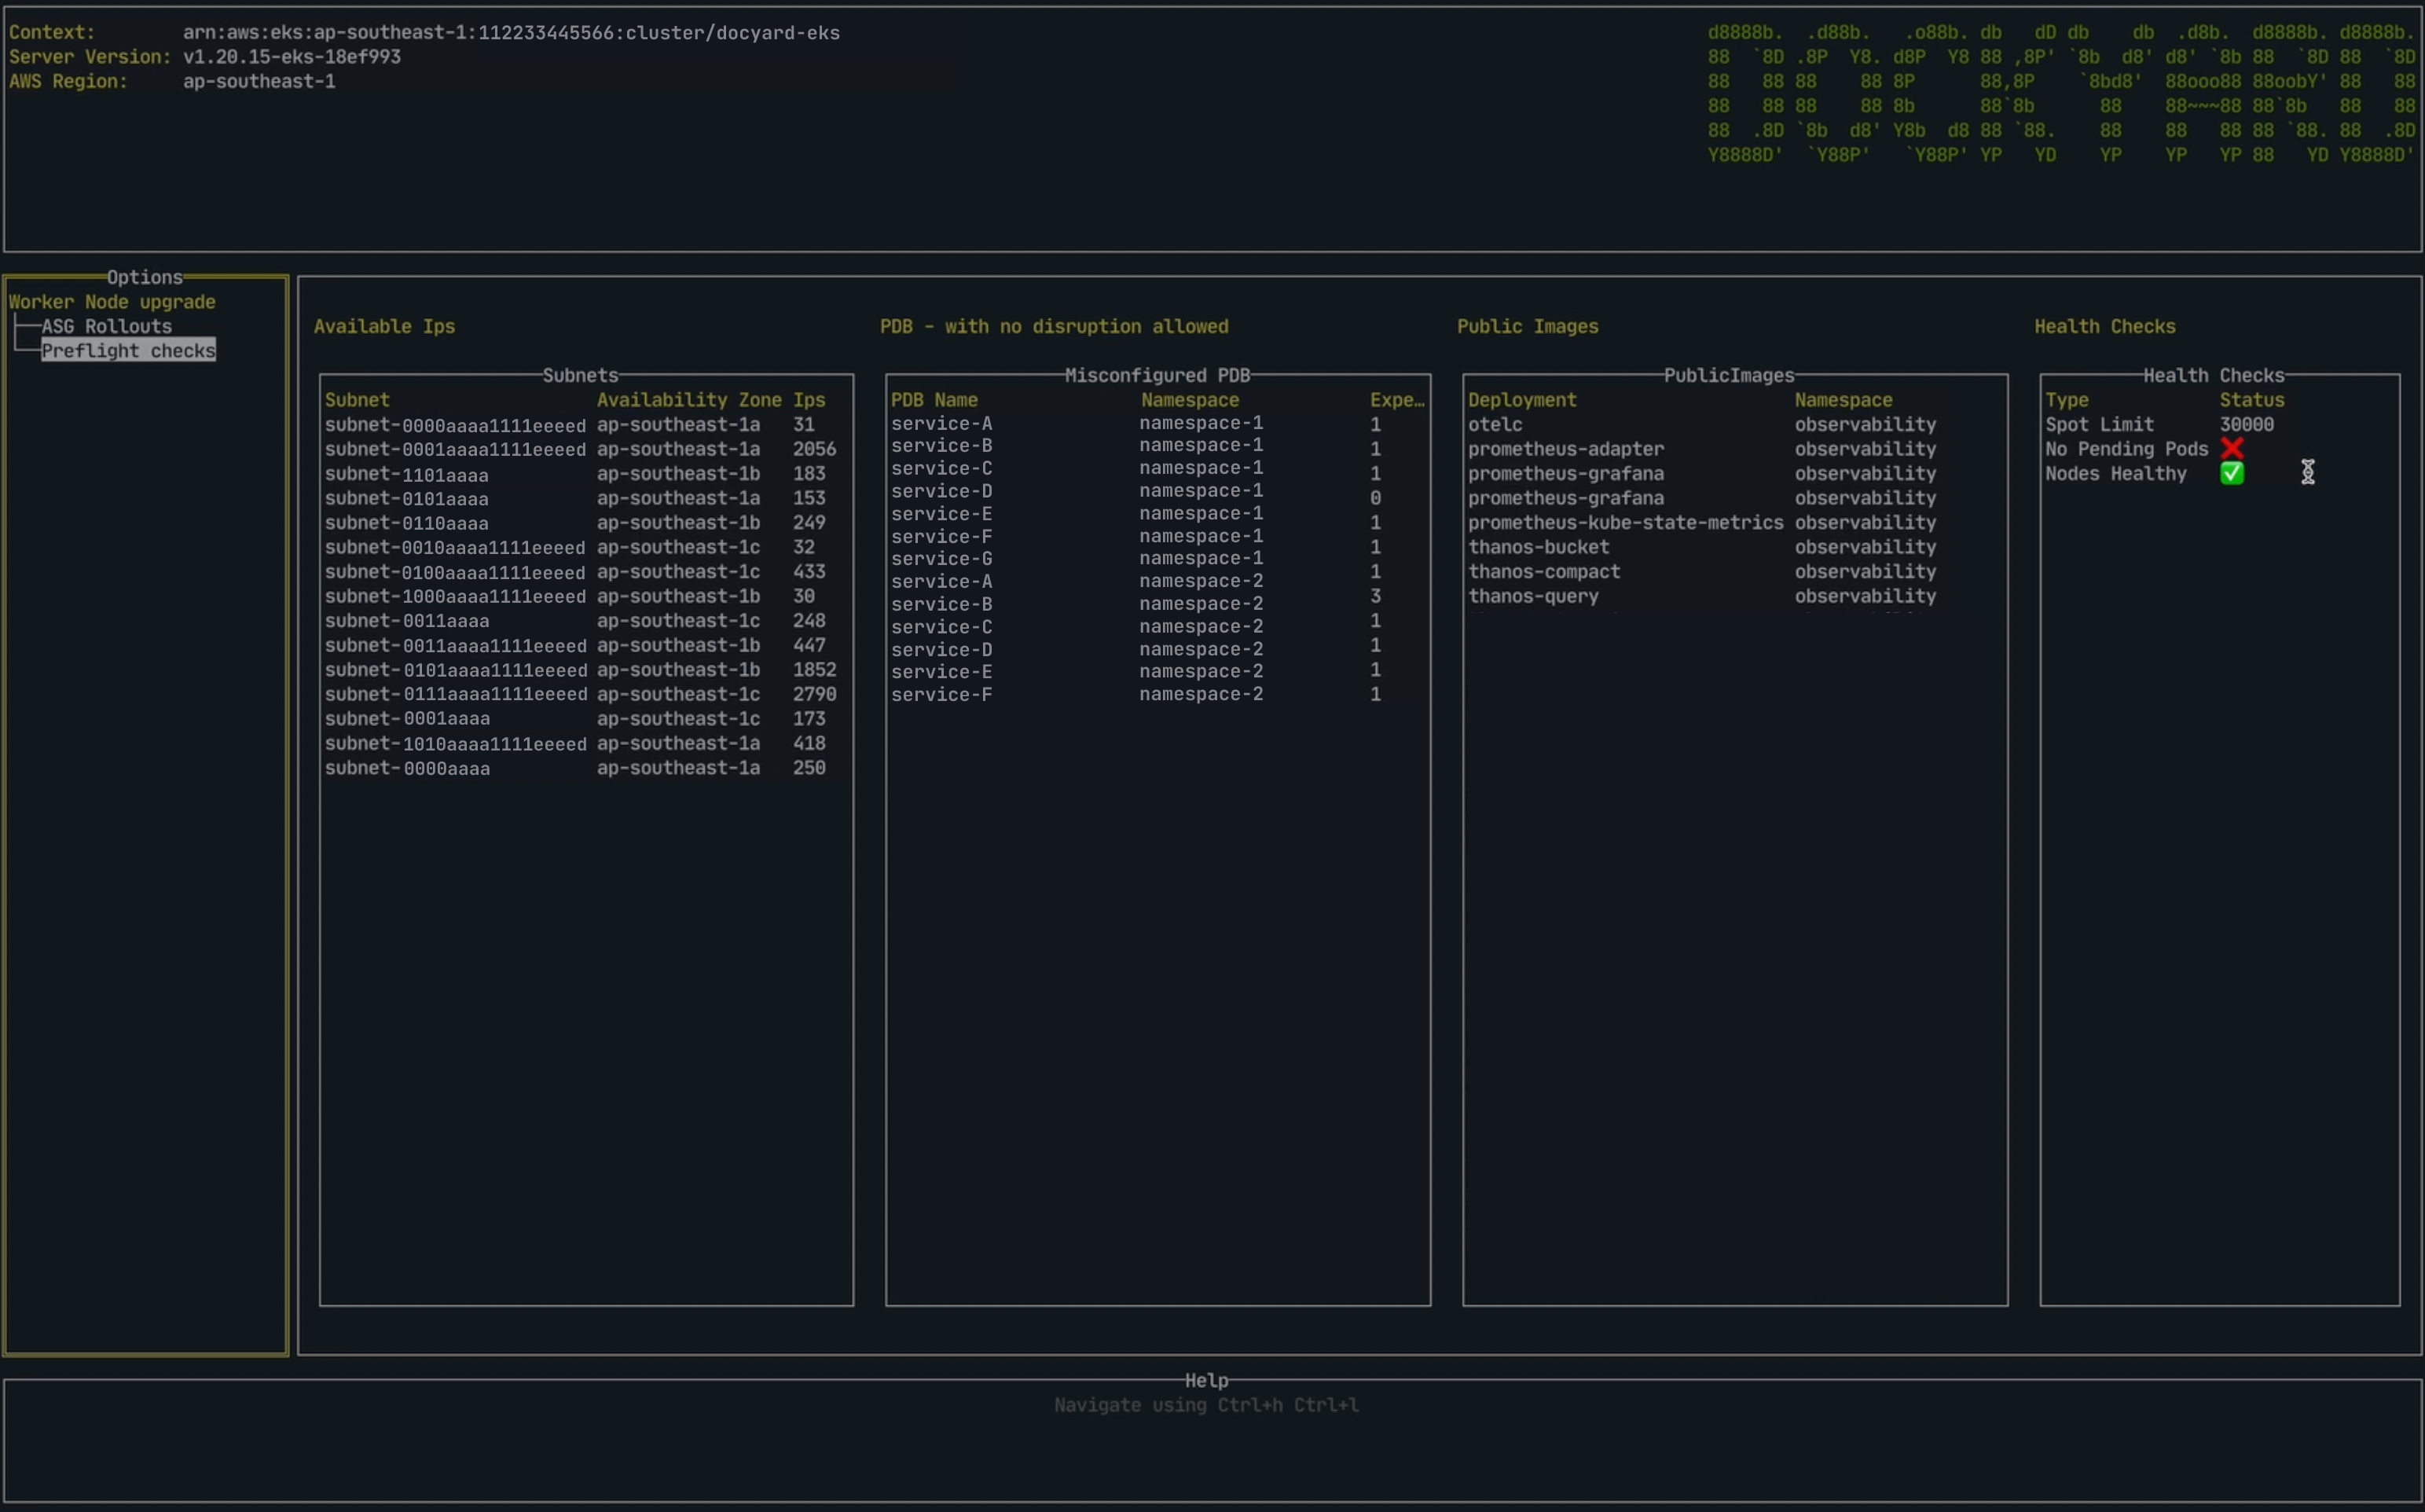Select service-D in namespace-1 PDB row
The width and height of the screenshot is (2425, 1512).
point(941,491)
